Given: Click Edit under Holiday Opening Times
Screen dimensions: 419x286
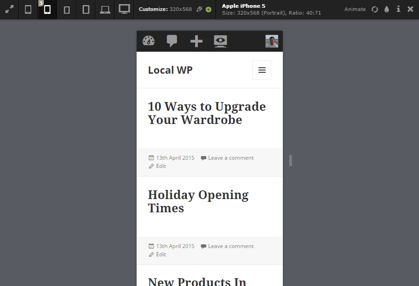Looking at the screenshot, I should point(161,254).
